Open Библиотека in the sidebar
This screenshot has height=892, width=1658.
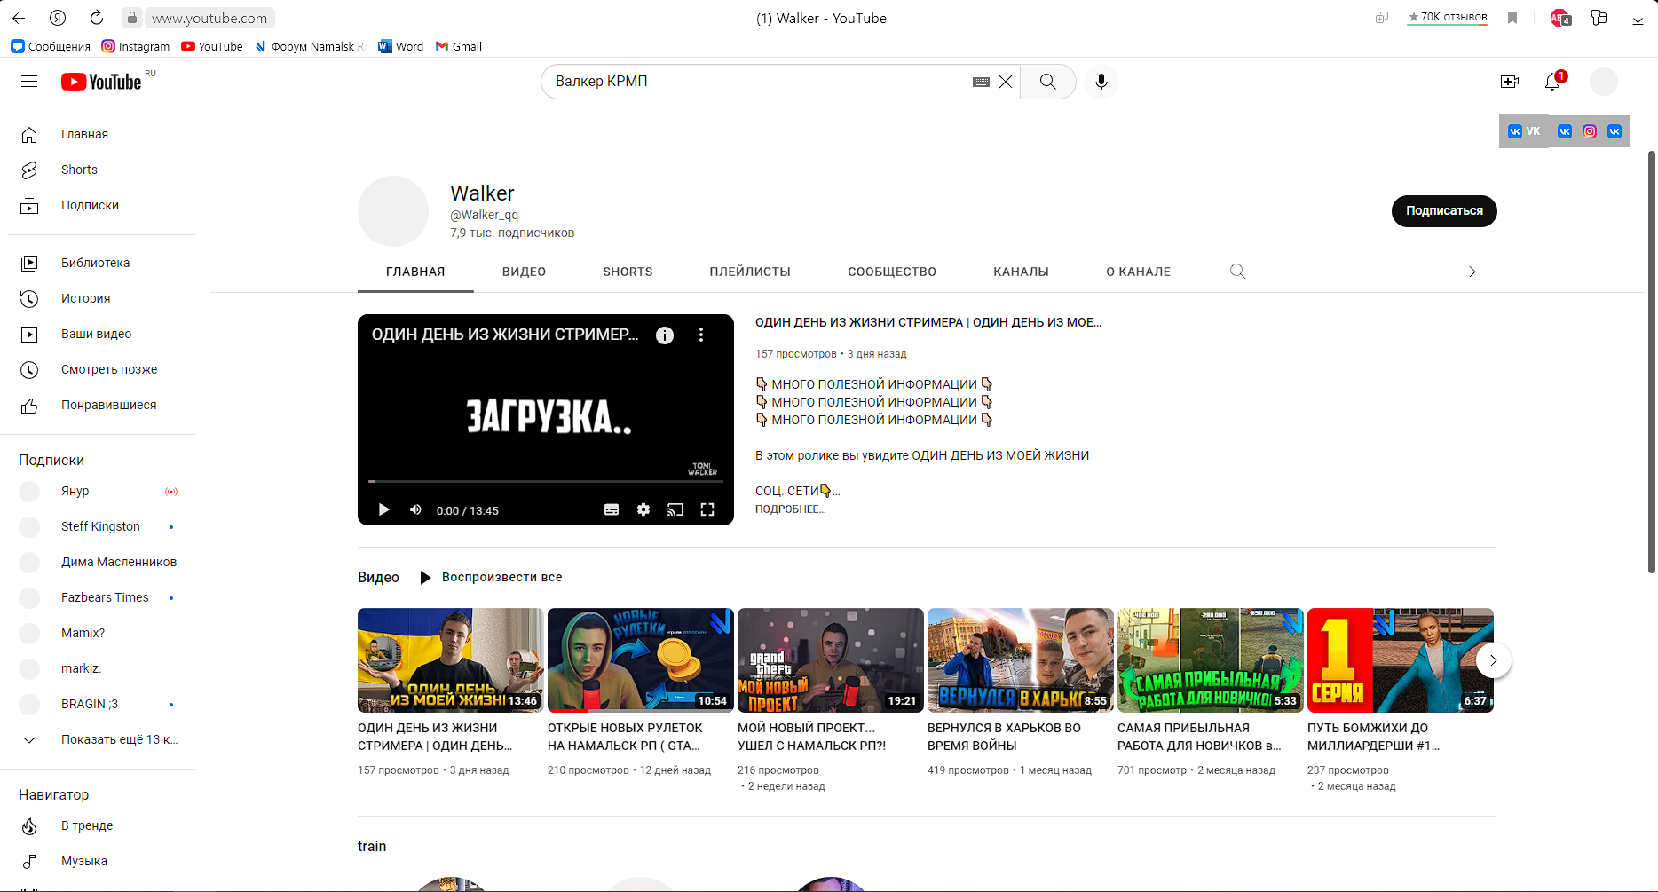[x=102, y=263]
